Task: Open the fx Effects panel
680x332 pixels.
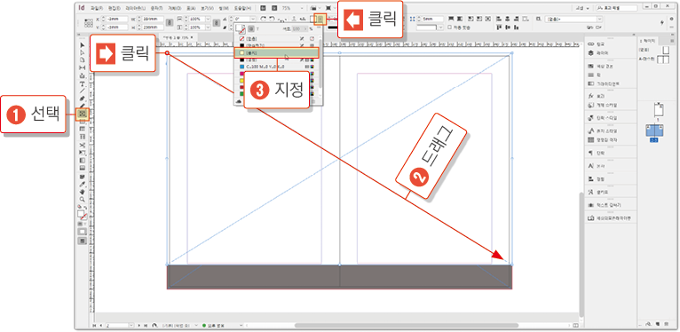Action: [596, 96]
